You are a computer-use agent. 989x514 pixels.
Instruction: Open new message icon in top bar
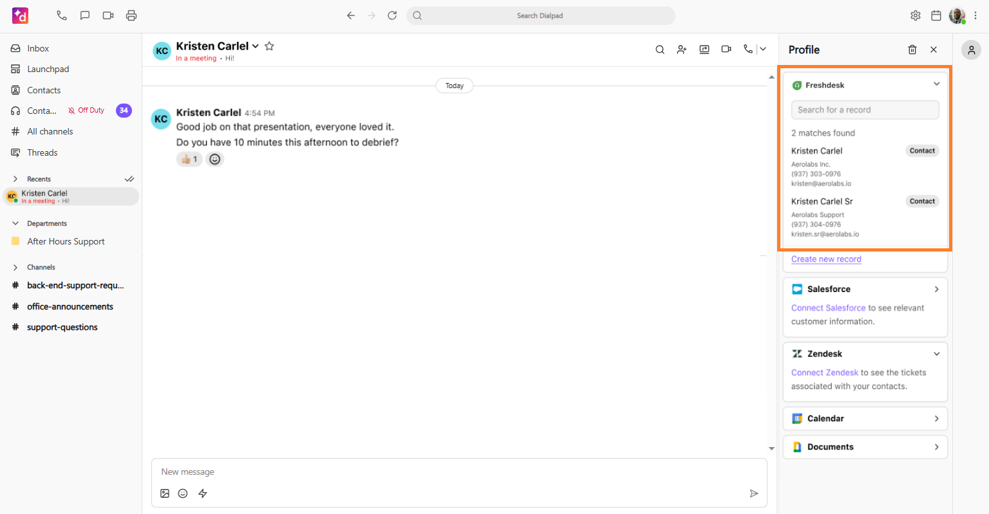click(x=85, y=15)
